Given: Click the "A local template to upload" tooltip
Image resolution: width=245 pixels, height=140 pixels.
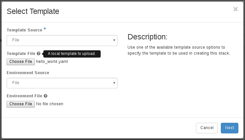Looking at the screenshot, I should click(x=72, y=54).
